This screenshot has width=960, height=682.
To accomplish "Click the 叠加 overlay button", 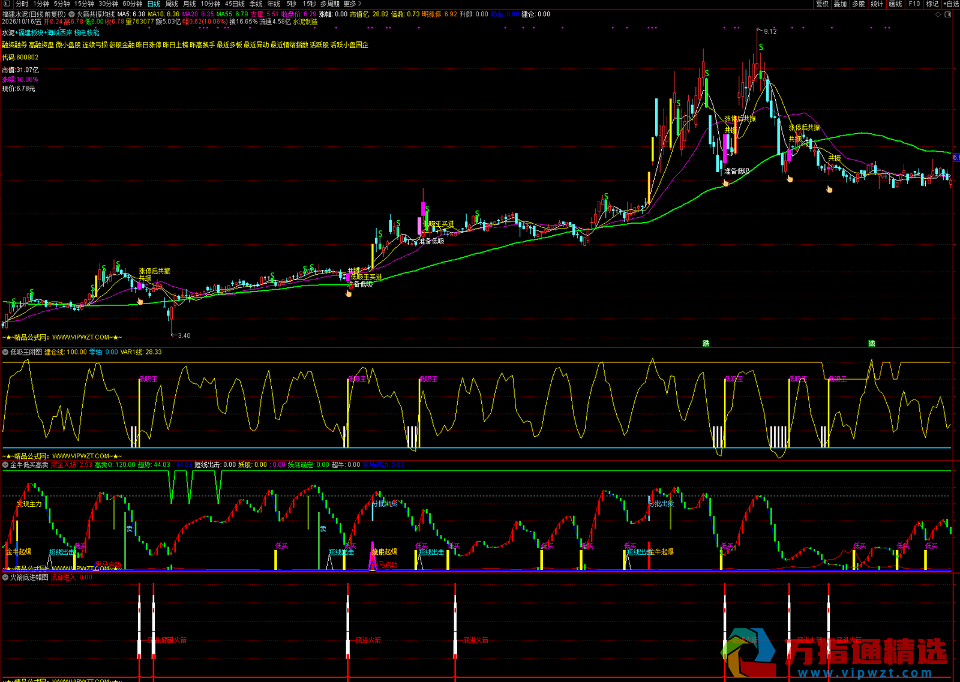I will click(841, 4).
